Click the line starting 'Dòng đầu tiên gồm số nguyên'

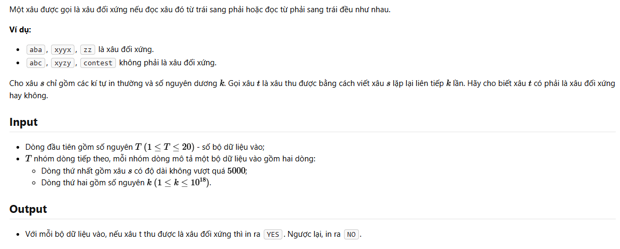point(145,147)
